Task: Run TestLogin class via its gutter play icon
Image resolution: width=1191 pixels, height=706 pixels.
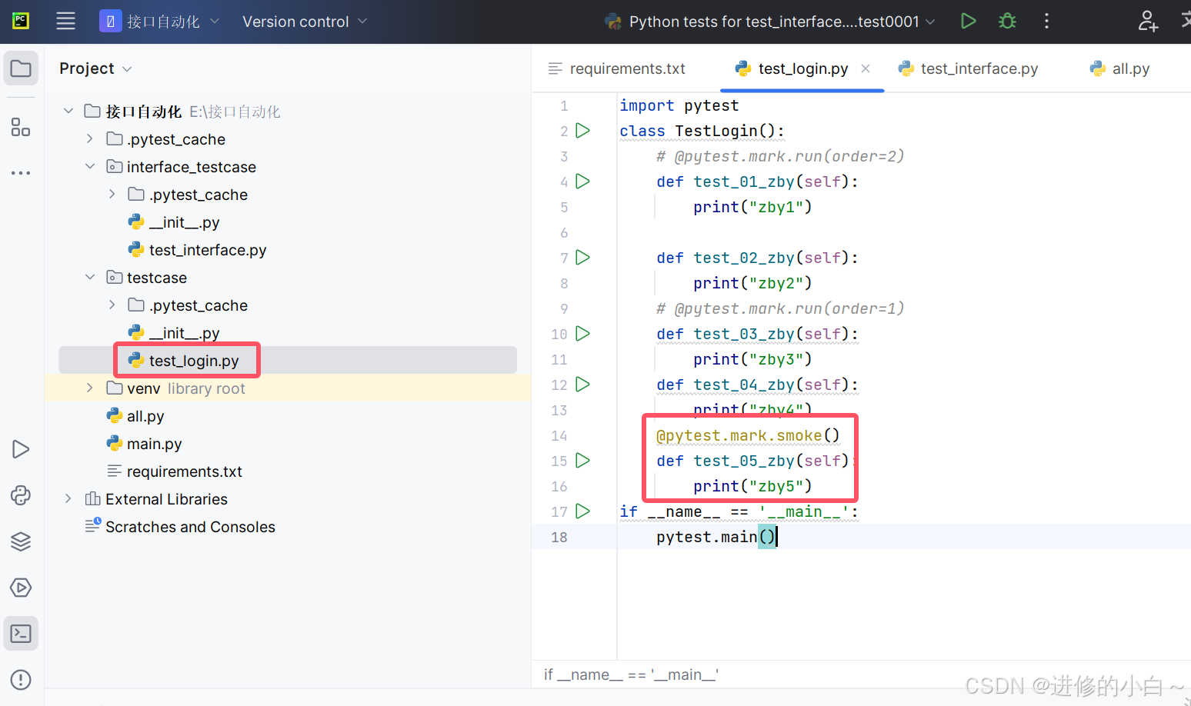Action: pos(582,130)
